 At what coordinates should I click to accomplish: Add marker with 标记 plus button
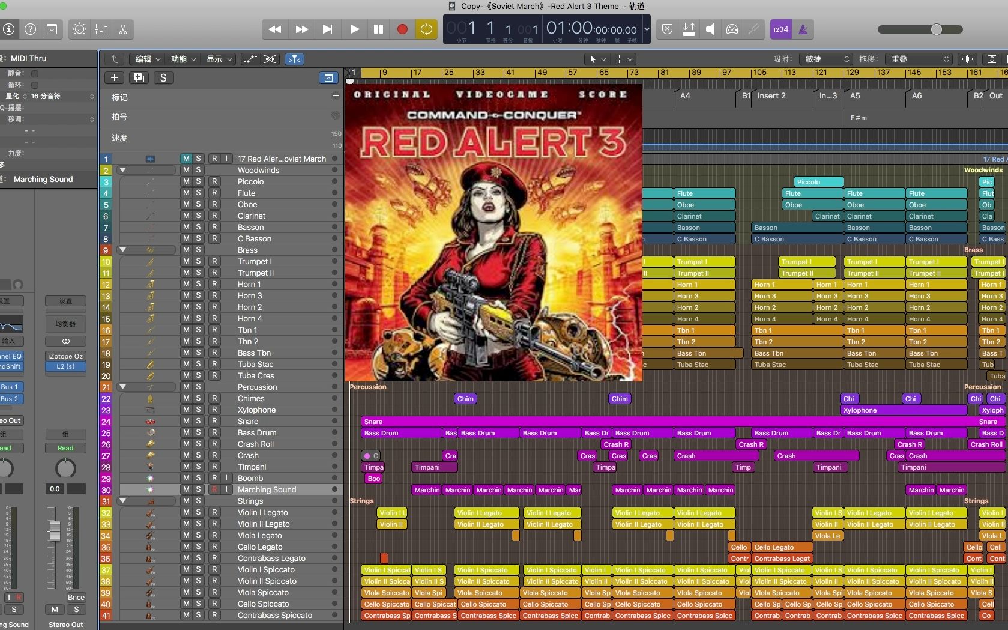[336, 96]
